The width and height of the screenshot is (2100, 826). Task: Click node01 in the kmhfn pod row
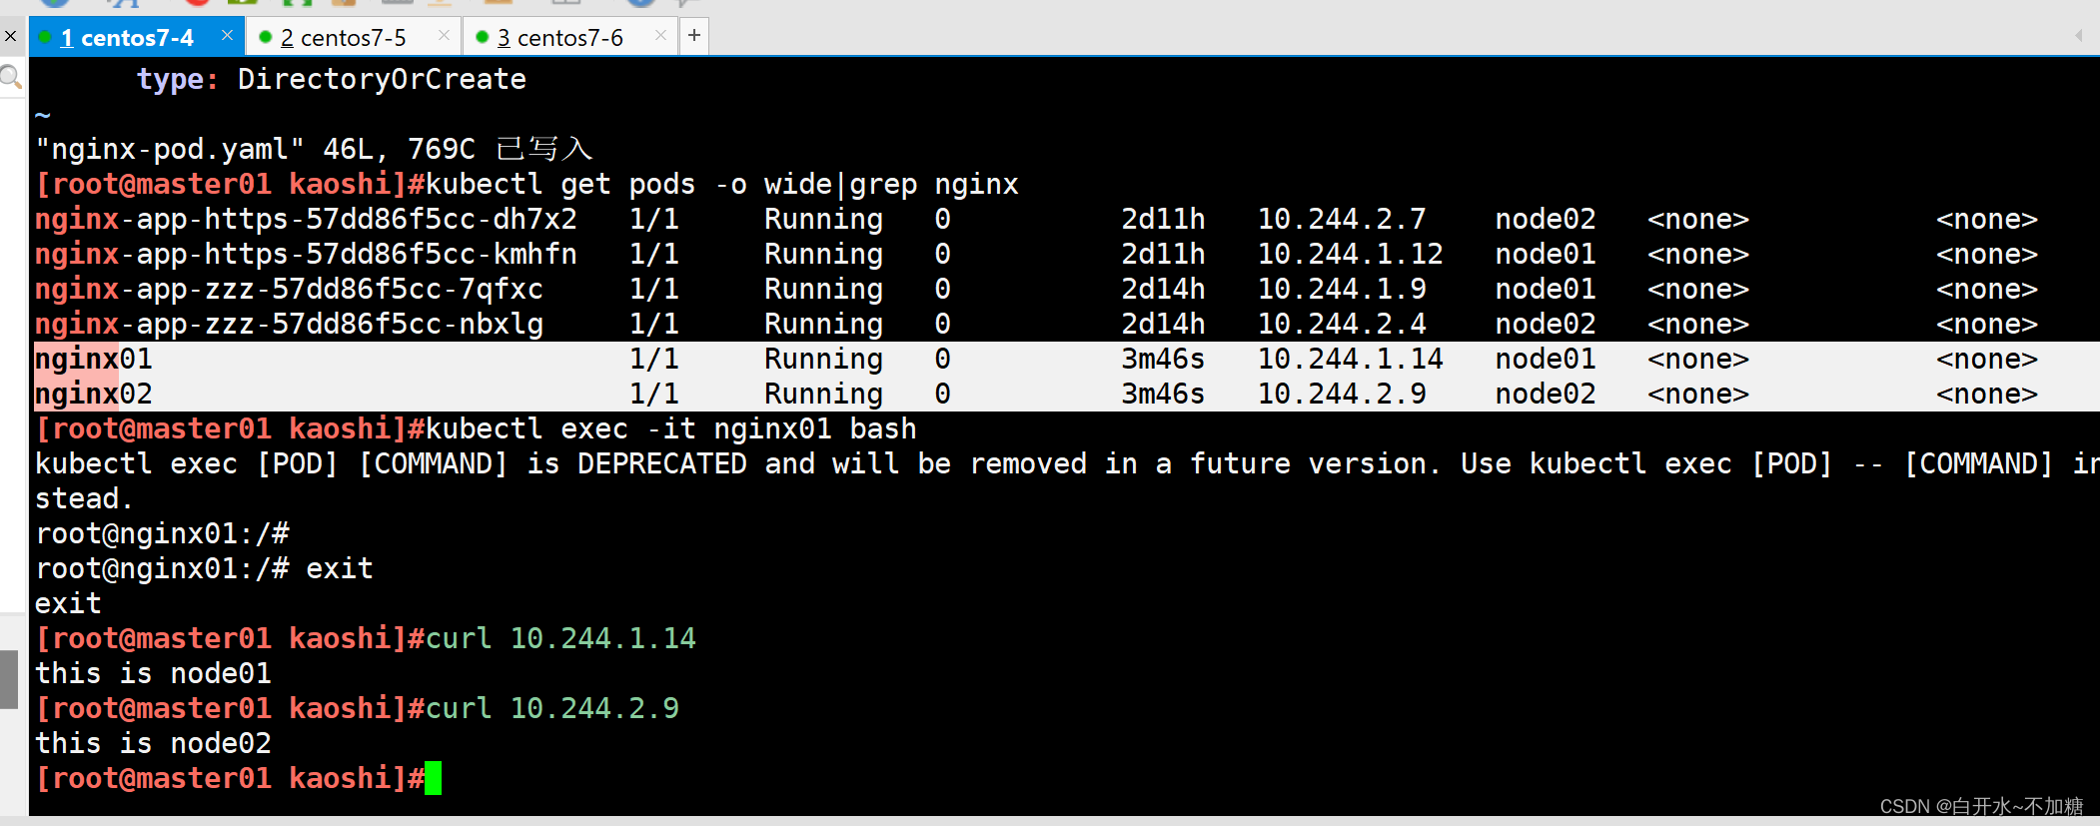coord(1546,254)
